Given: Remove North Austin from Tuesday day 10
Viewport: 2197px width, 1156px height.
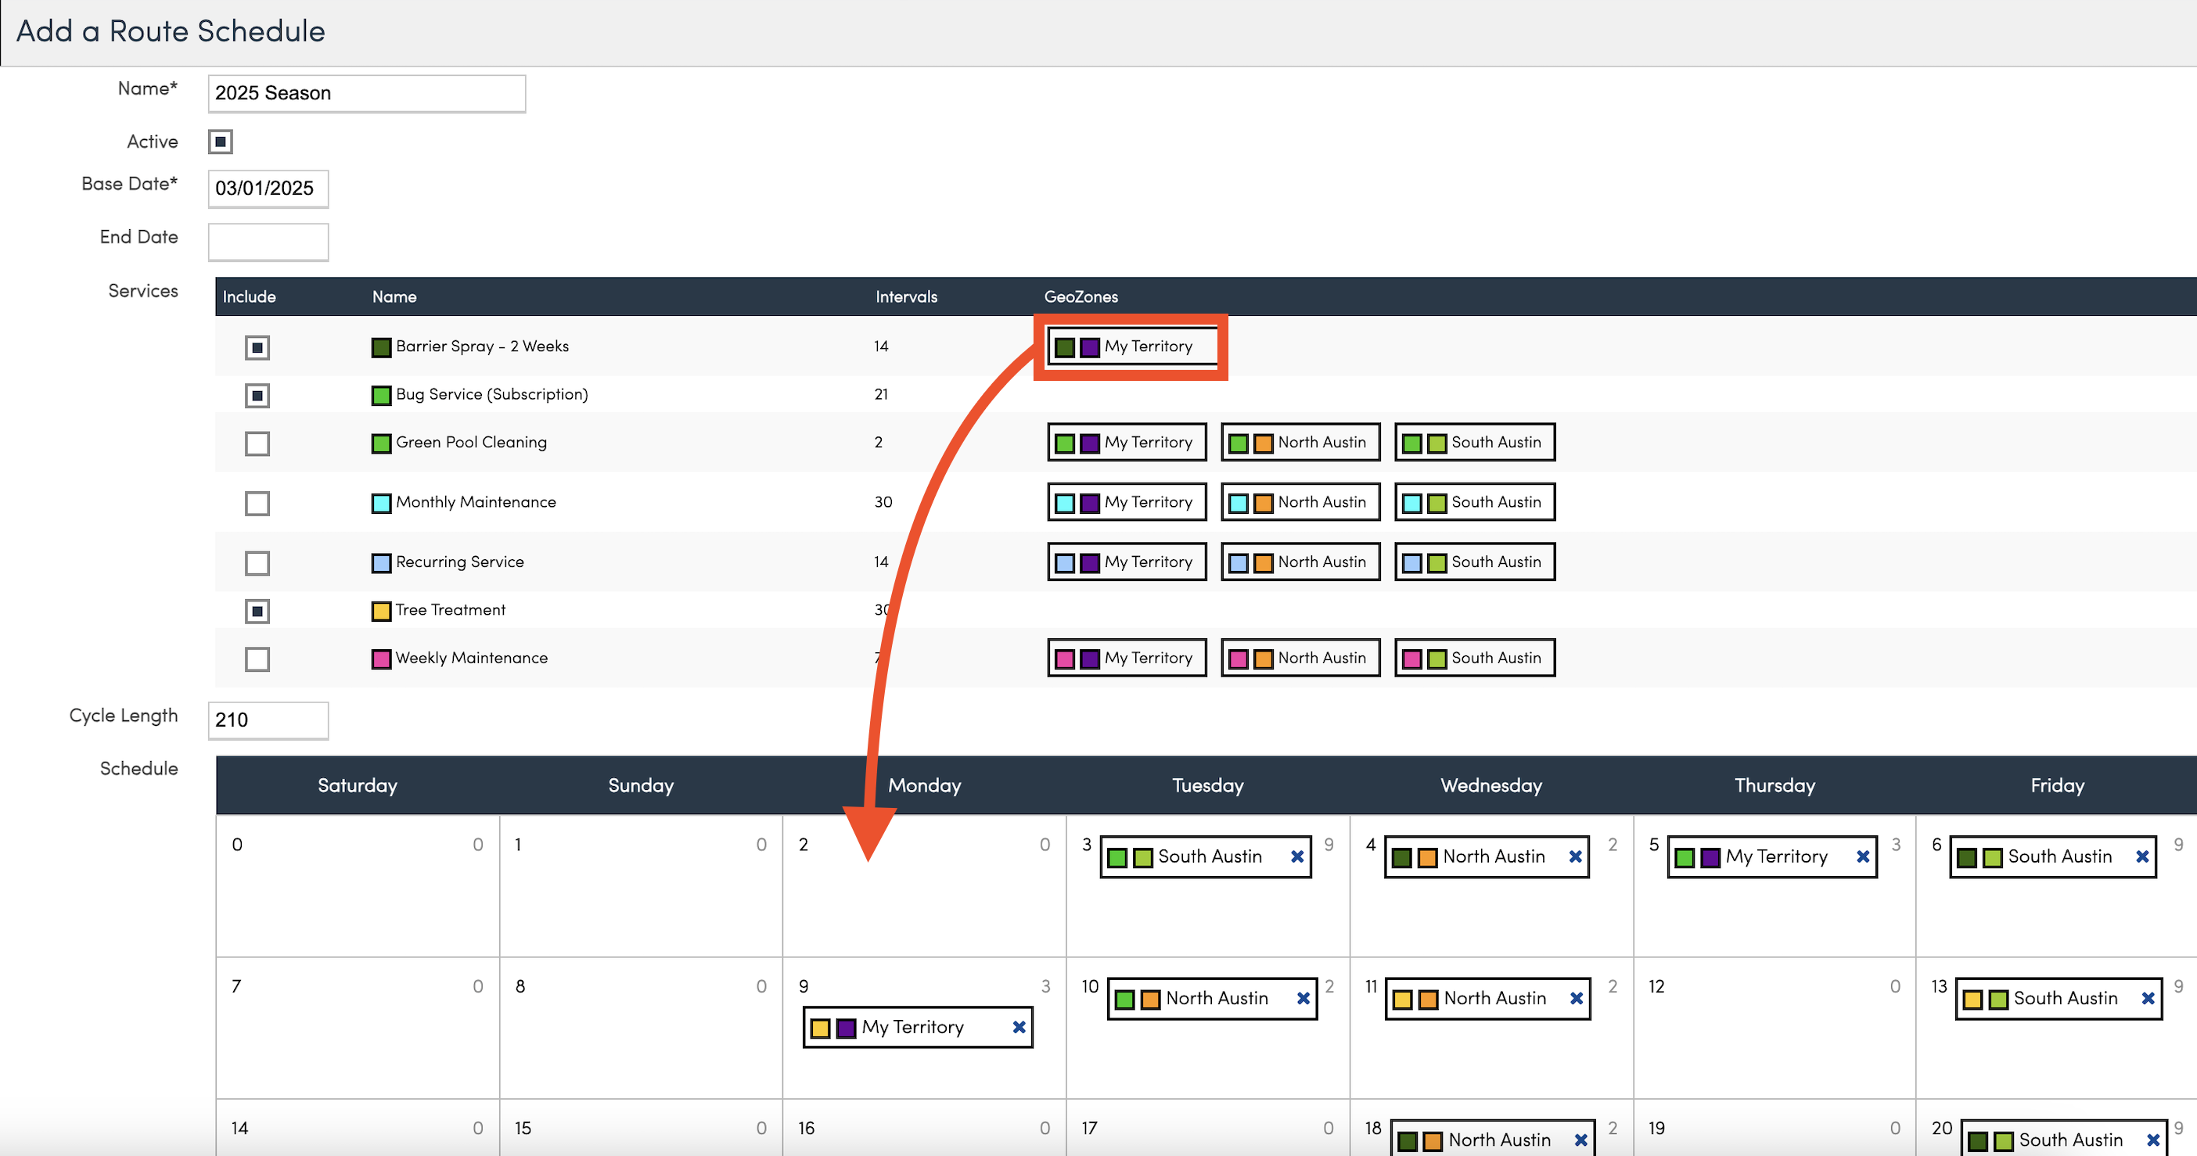Looking at the screenshot, I should (1303, 997).
